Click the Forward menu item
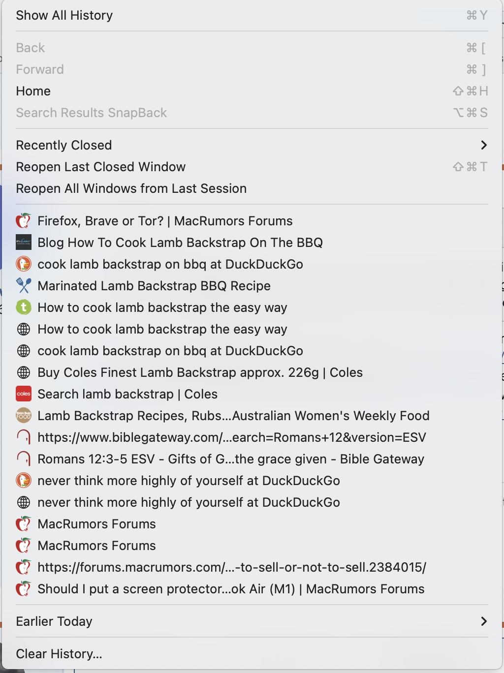Viewport: 504px width, 673px height. point(252,69)
